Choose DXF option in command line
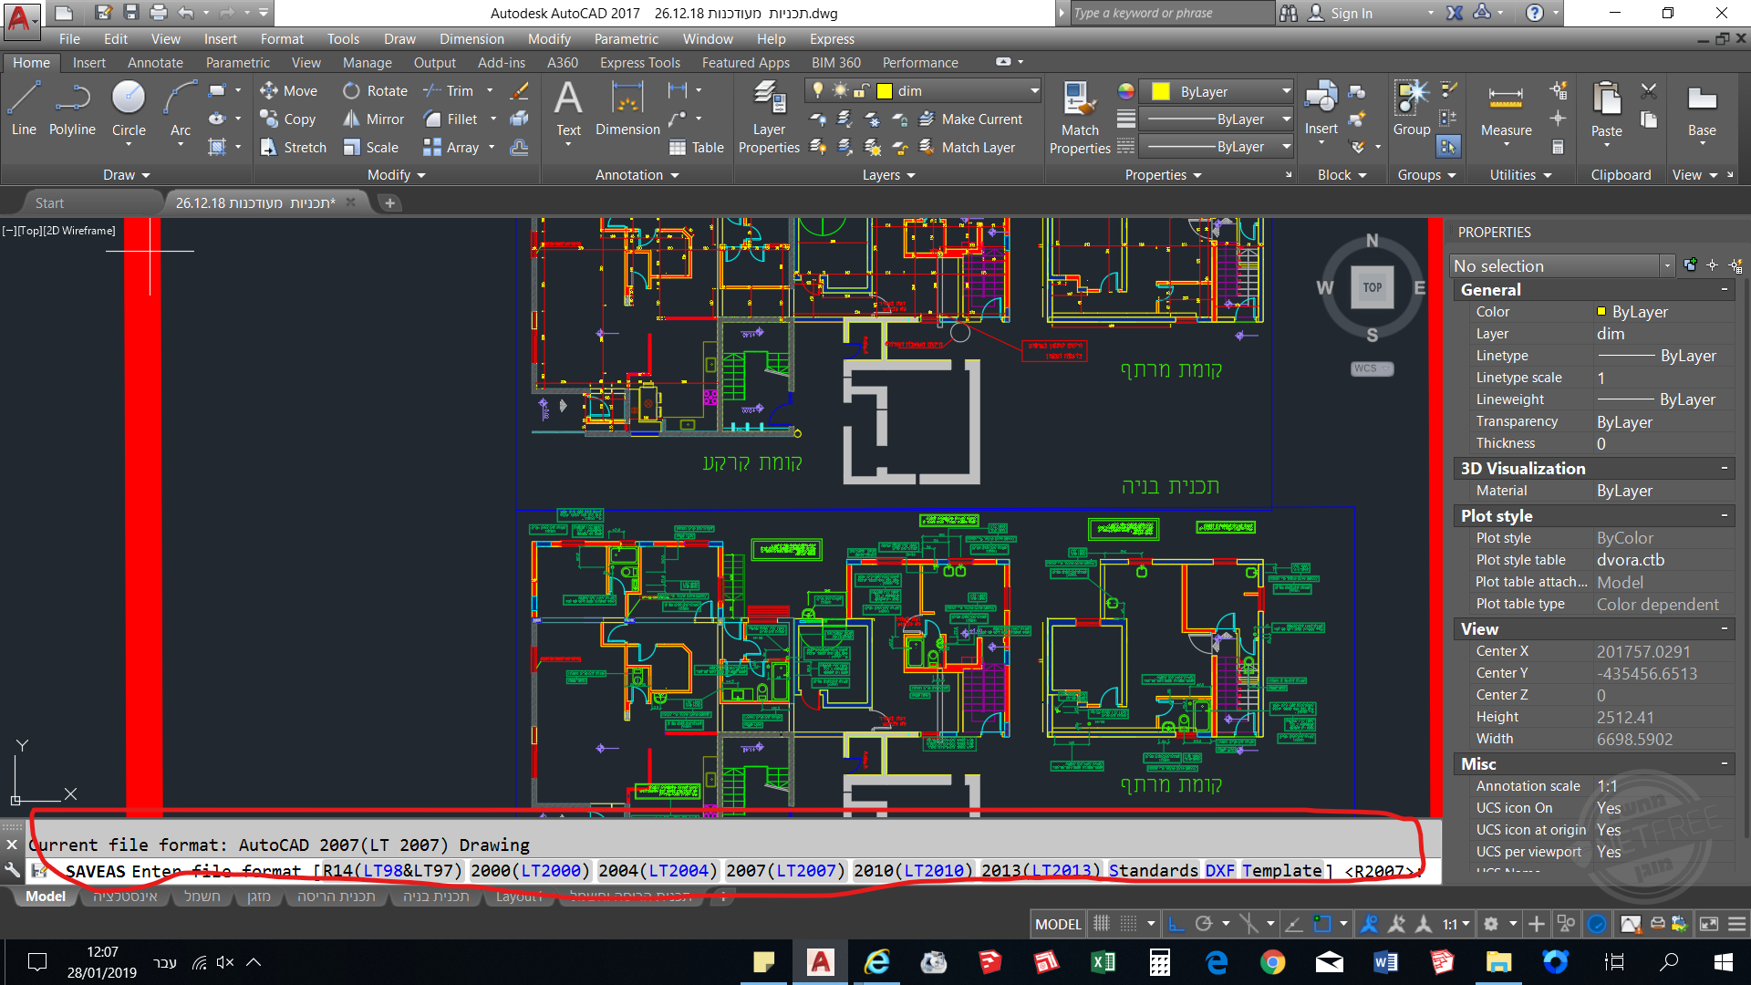The image size is (1751, 985). pyautogui.click(x=1219, y=871)
